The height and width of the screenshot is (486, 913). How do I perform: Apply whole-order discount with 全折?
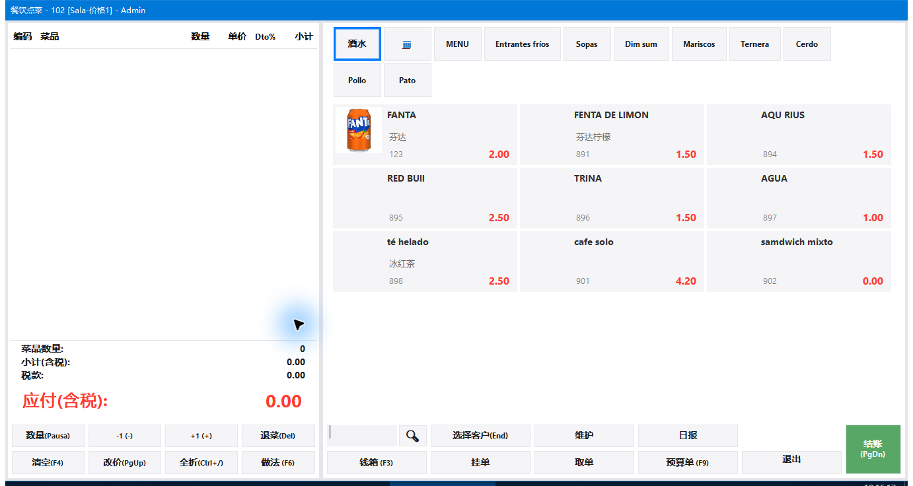pyautogui.click(x=201, y=463)
